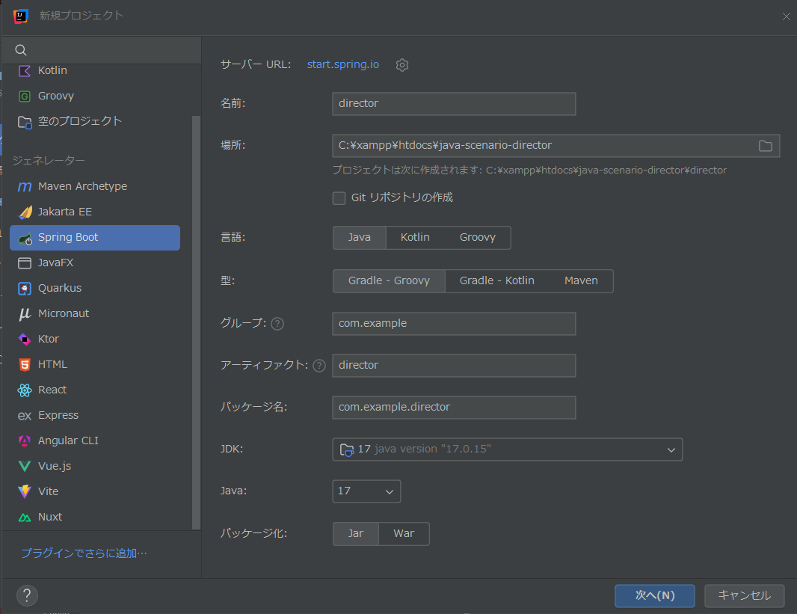797x614 pixels.
Task: Close the New Project dialog
Action: click(786, 16)
